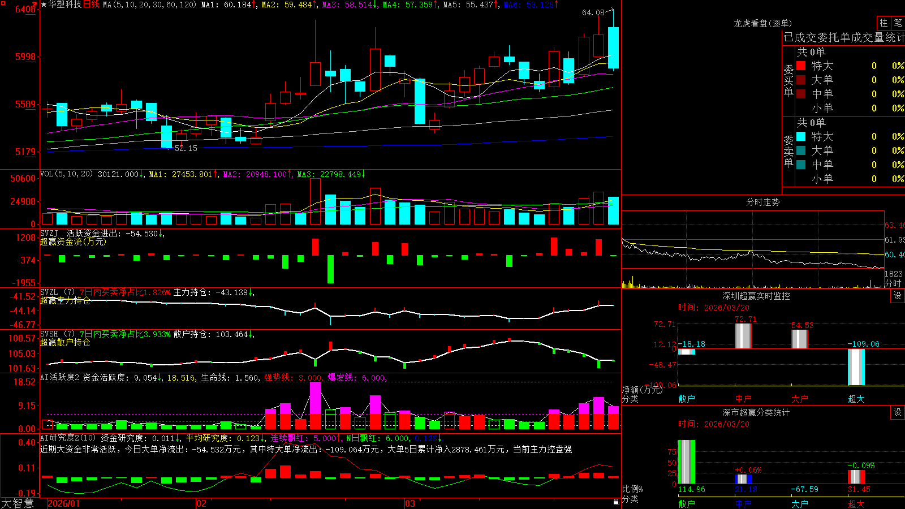
Task: Click 散户 category in 深市超赢分类统计 chart
Action: coord(687,504)
